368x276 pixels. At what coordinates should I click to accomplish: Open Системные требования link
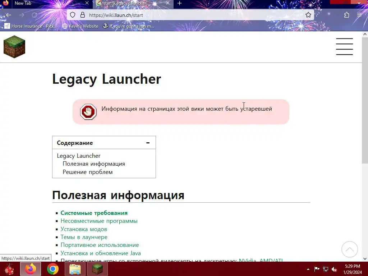[x=94, y=213]
